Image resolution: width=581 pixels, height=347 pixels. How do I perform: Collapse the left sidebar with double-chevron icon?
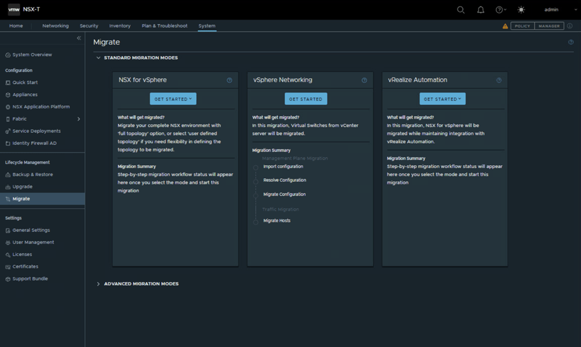coord(79,38)
